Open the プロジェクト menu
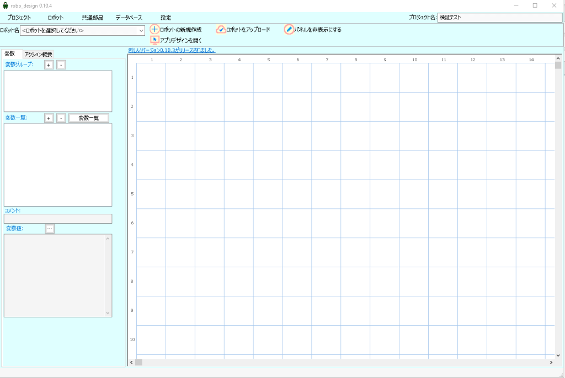This screenshot has height=378, width=565. tap(19, 18)
